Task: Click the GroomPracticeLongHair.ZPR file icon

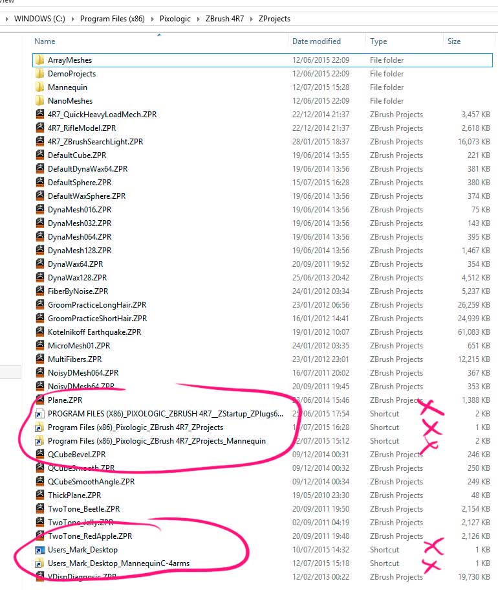Action: (x=39, y=304)
